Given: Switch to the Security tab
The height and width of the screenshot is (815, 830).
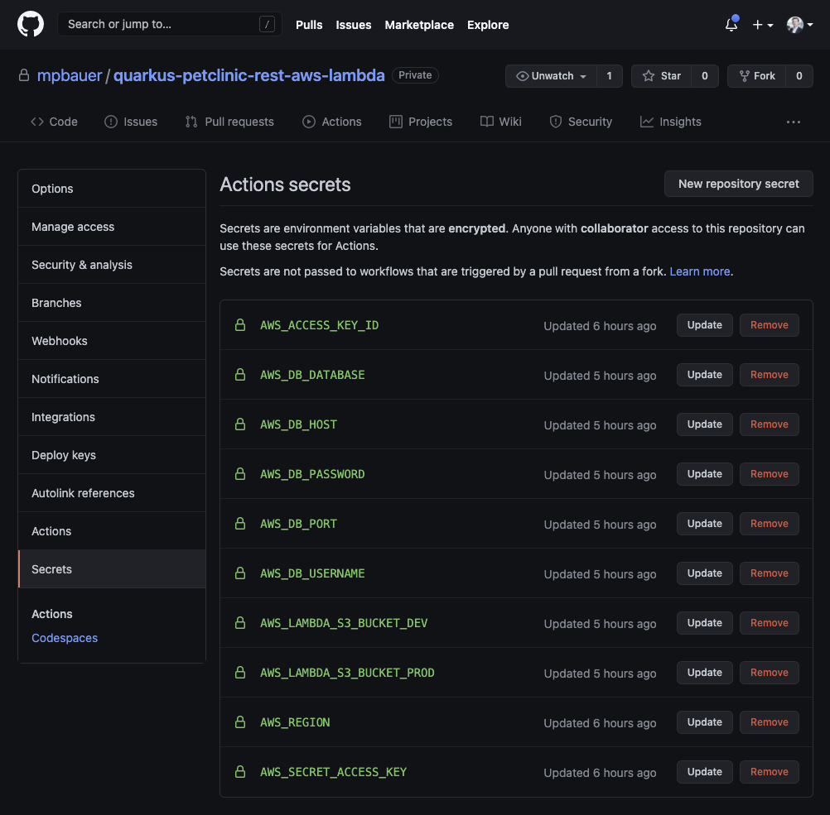Looking at the screenshot, I should tap(581, 122).
